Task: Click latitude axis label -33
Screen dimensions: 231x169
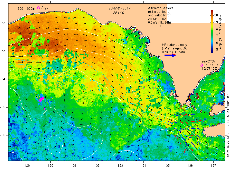Action: (3, 51)
